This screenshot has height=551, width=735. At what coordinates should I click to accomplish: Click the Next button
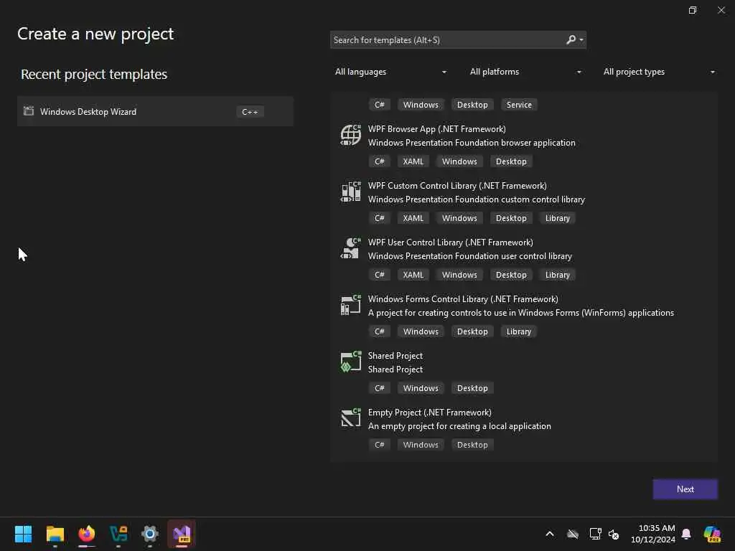click(685, 489)
